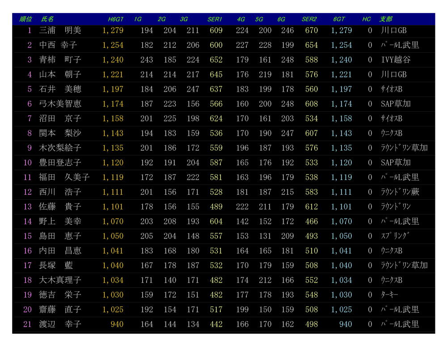
Task: Click SER2 score 466
Action: click(x=311, y=222)
